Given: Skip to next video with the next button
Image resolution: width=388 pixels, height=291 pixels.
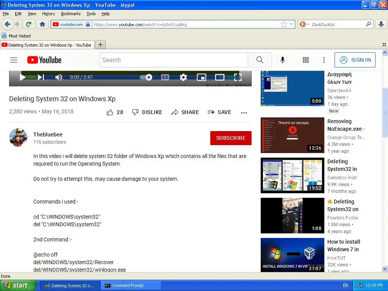Looking at the screenshot, I should [41, 77].
